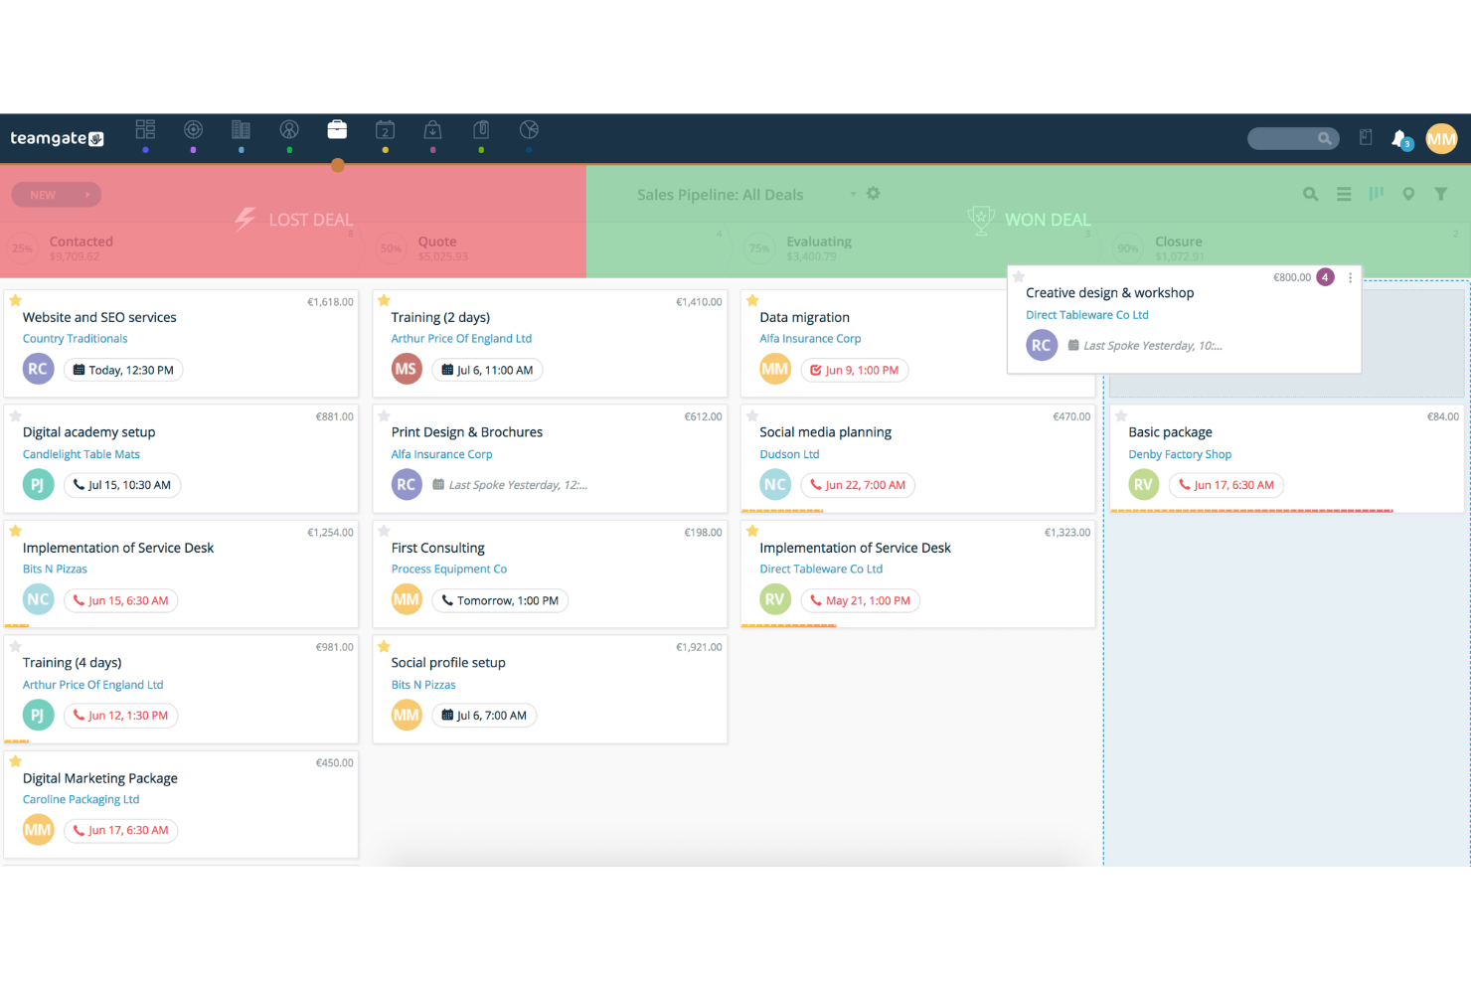
Task: Switch to list view icon
Action: pyautogui.click(x=1344, y=194)
